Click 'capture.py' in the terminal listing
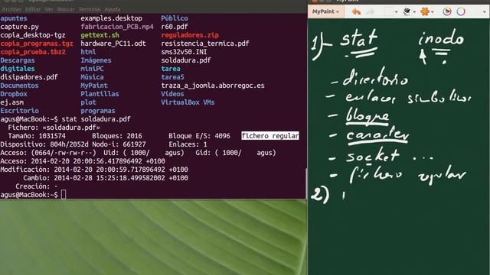This screenshot has width=490, height=275. tap(19, 27)
